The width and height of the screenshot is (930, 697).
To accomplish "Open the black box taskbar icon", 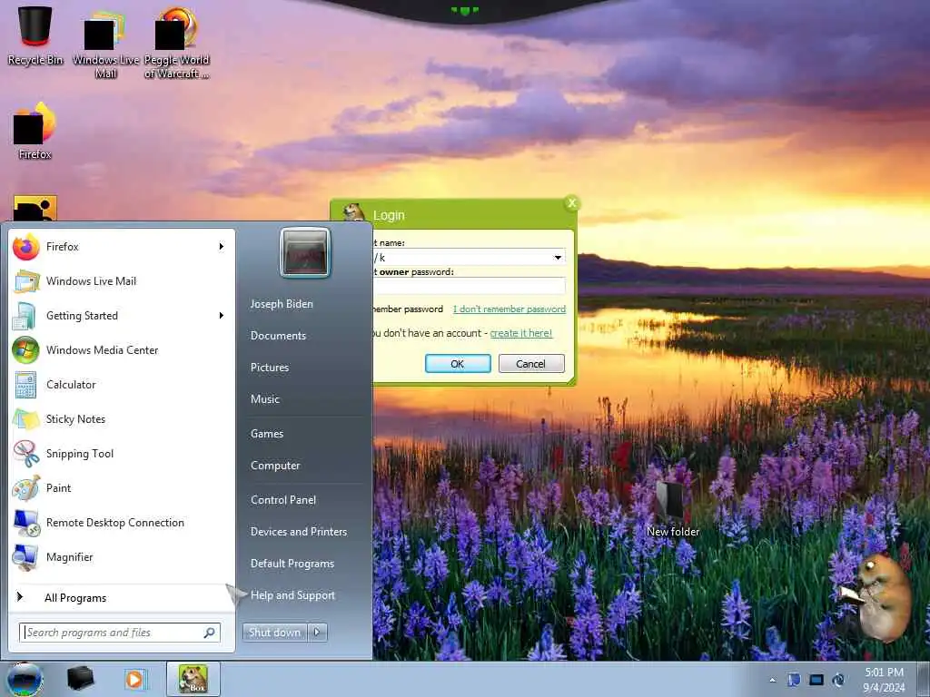I will [81, 679].
